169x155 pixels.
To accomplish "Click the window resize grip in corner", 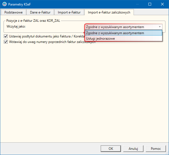I will point(167,153).
